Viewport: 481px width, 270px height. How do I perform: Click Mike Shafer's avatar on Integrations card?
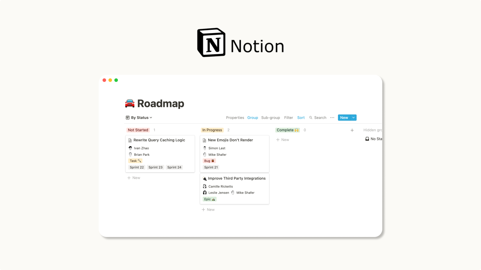point(233,192)
